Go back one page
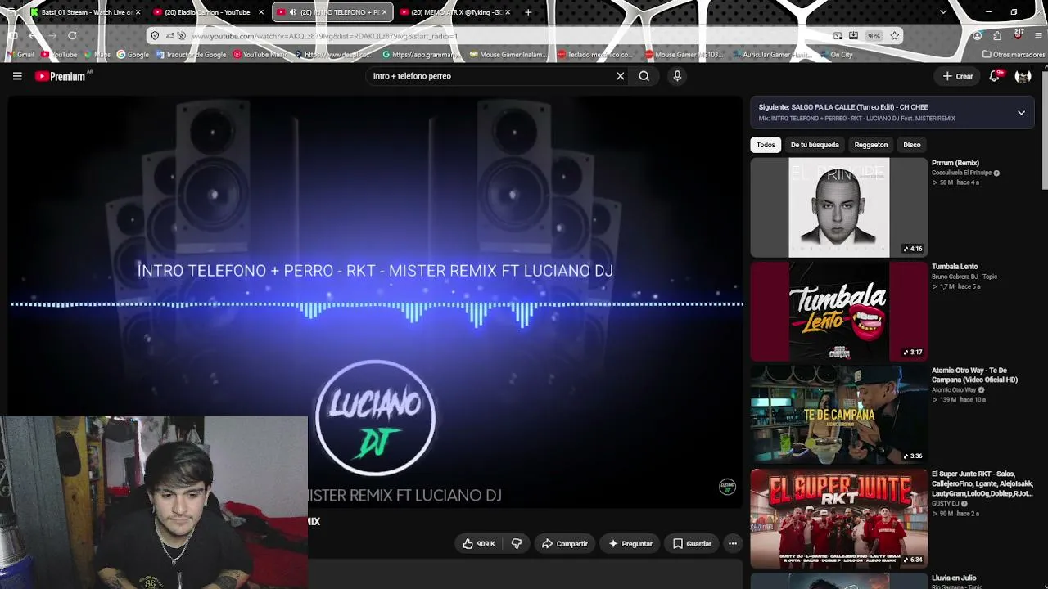 31,36
